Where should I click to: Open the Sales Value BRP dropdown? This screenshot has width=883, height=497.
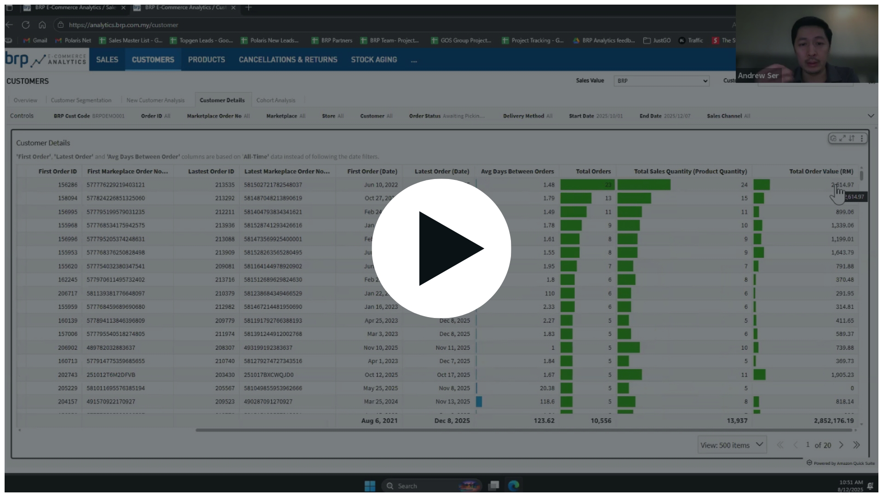point(661,81)
